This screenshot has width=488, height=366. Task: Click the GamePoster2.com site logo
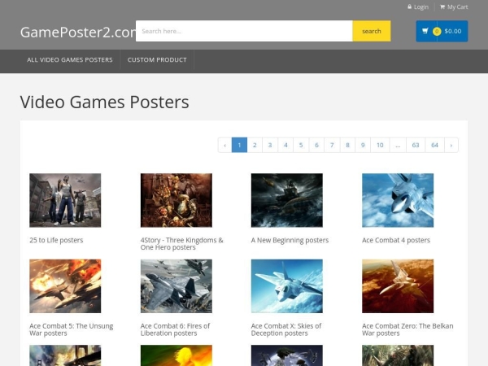pyautogui.click(x=78, y=32)
